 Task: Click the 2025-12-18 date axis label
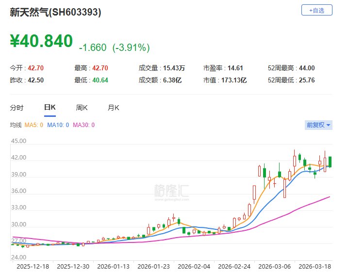tap(33, 266)
